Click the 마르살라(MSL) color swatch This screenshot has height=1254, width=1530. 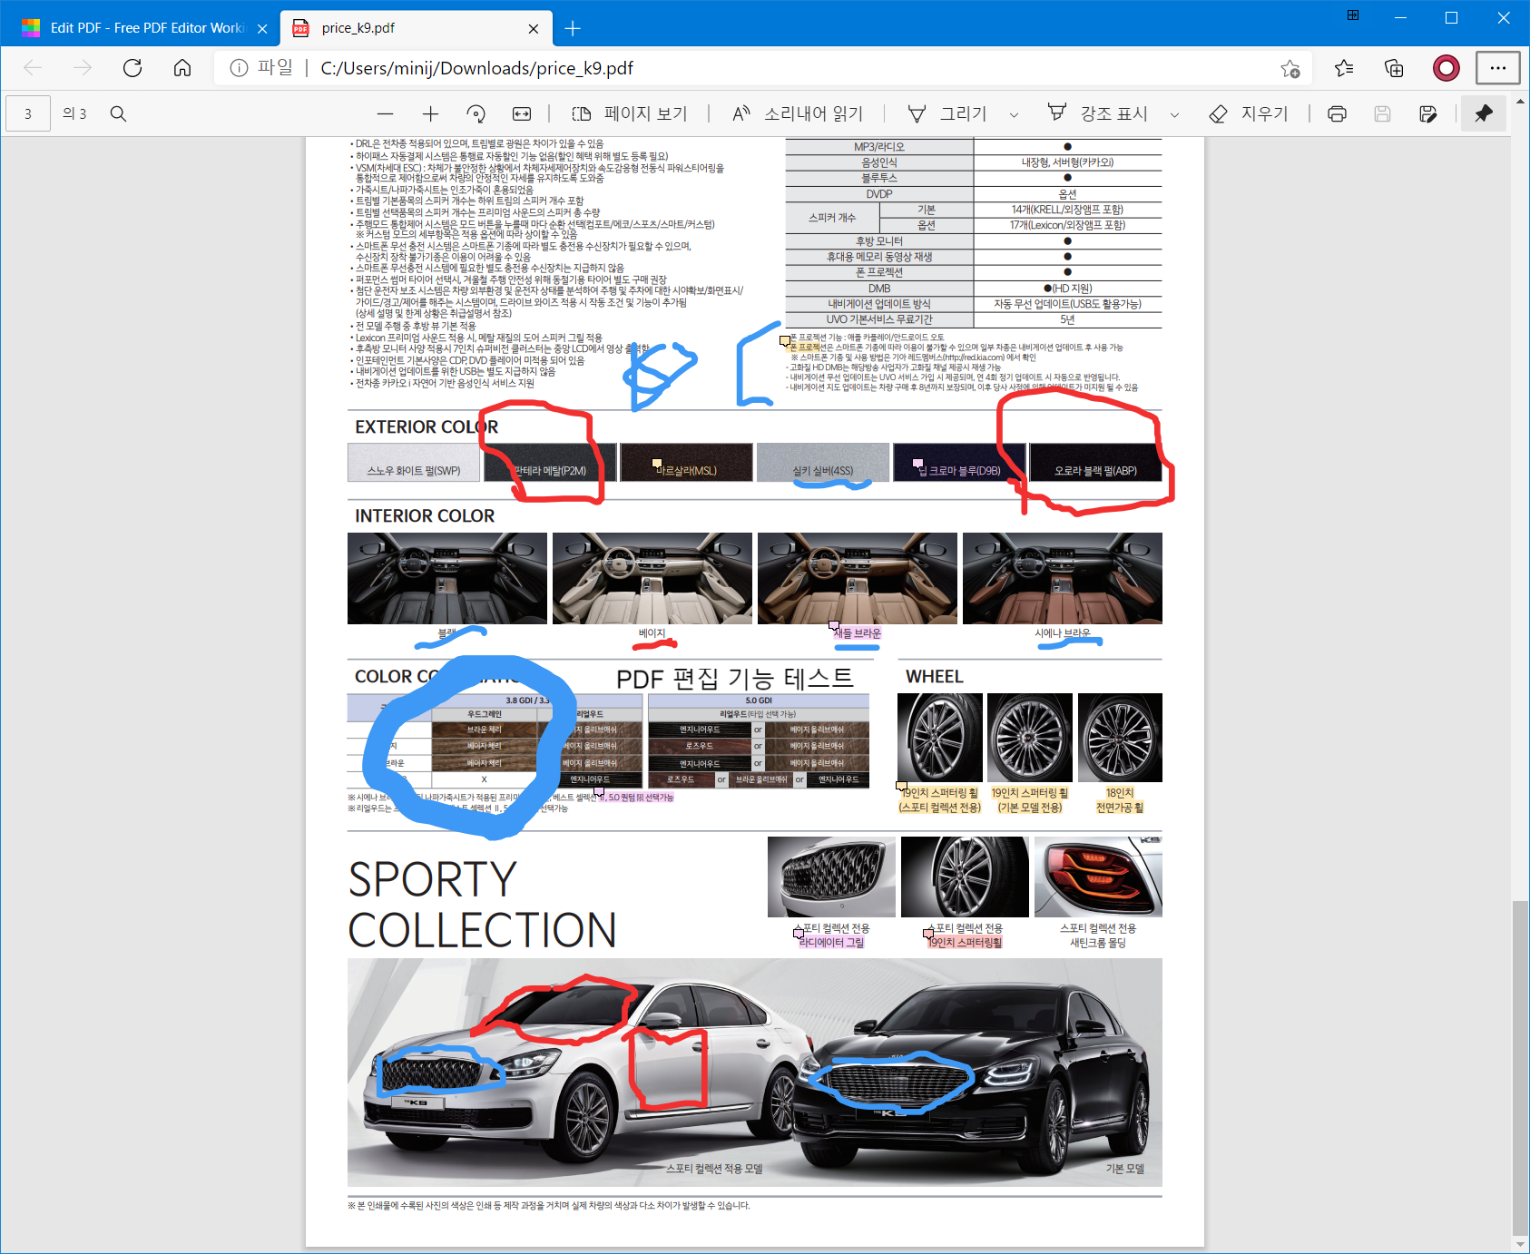pyautogui.click(x=686, y=462)
